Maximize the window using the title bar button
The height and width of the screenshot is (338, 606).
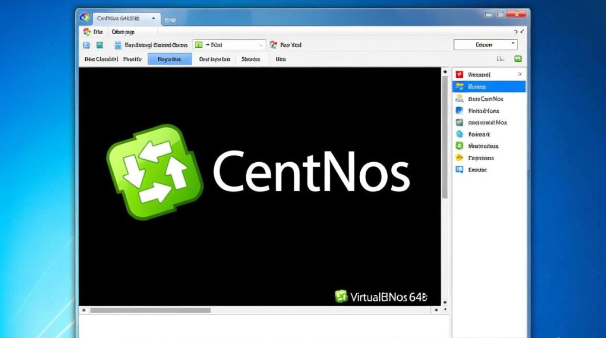500,15
